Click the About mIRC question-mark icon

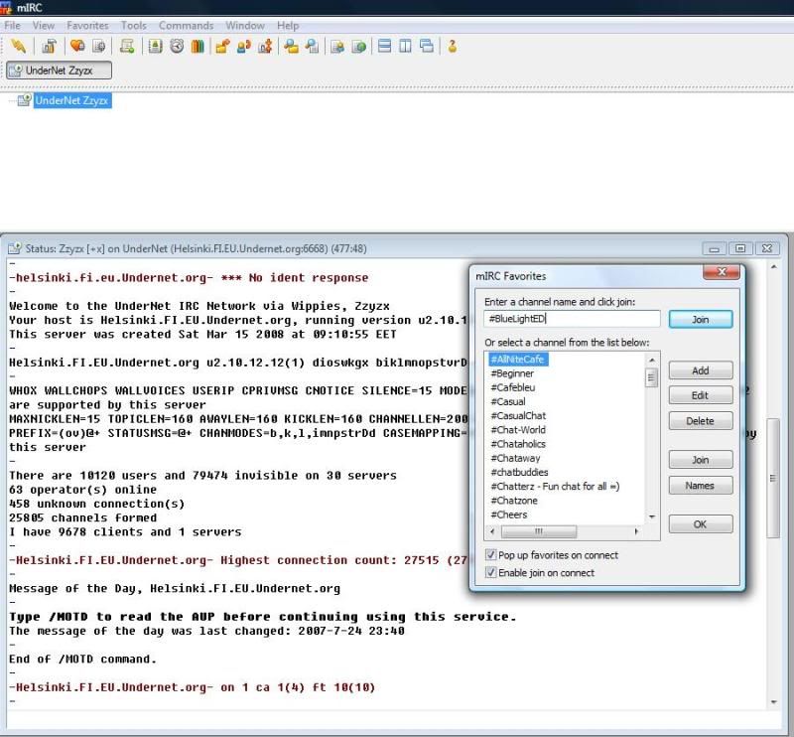click(x=453, y=46)
